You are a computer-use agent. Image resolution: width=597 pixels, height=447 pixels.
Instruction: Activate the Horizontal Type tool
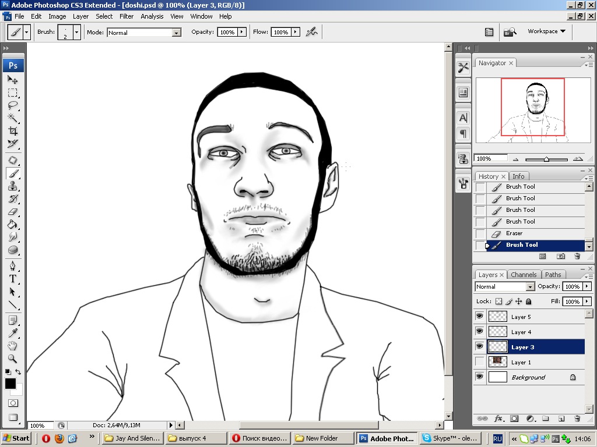(13, 279)
